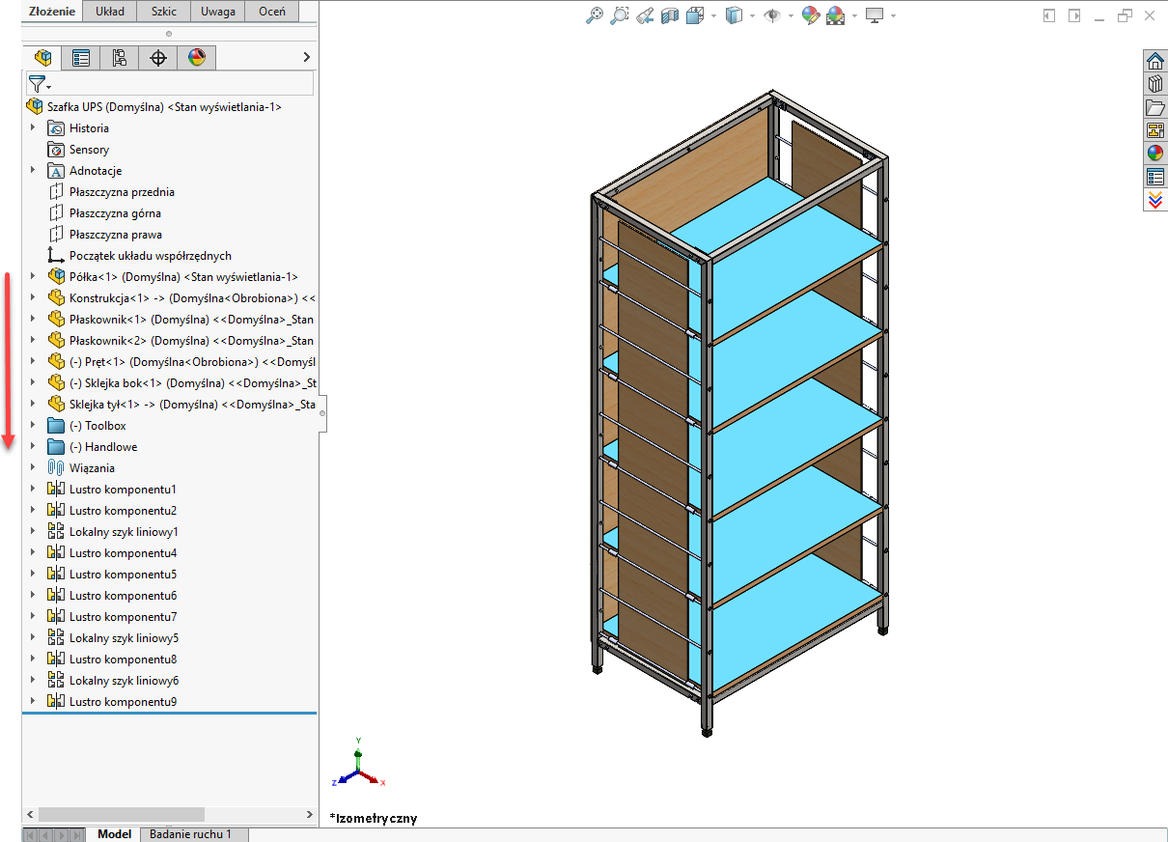This screenshot has height=842, width=1168.
Task: Click the Apply Scene icon
Action: click(x=836, y=15)
